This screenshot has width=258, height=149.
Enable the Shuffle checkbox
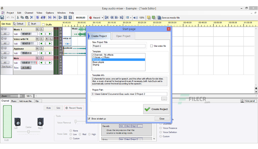click(43, 25)
